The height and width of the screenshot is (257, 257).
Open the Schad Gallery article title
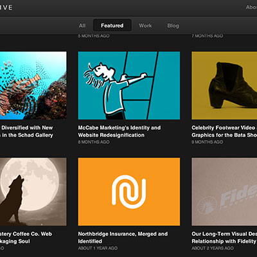coord(26,131)
